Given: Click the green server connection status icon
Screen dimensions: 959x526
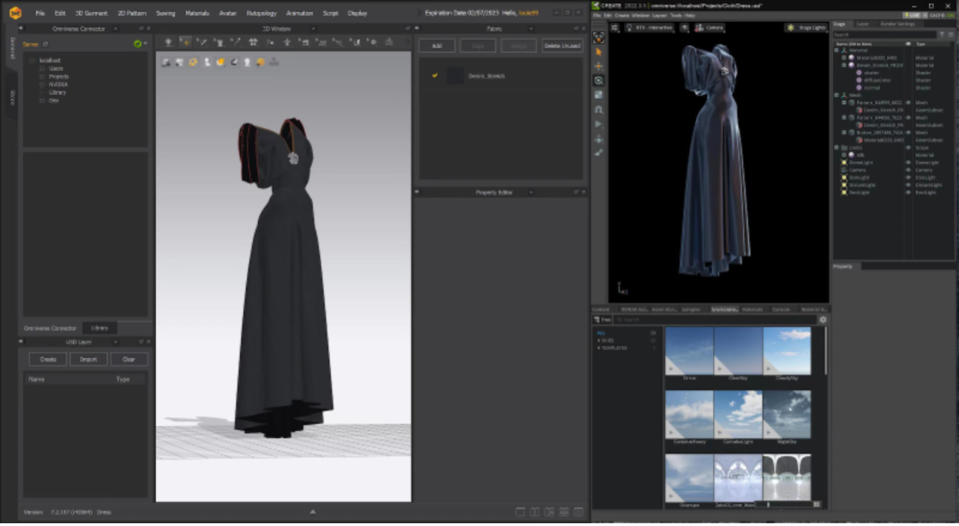Looking at the screenshot, I should click(x=137, y=44).
